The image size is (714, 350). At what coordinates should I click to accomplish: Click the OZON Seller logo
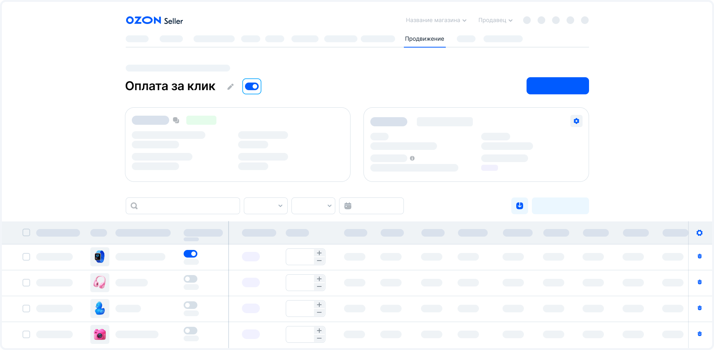[x=154, y=21]
